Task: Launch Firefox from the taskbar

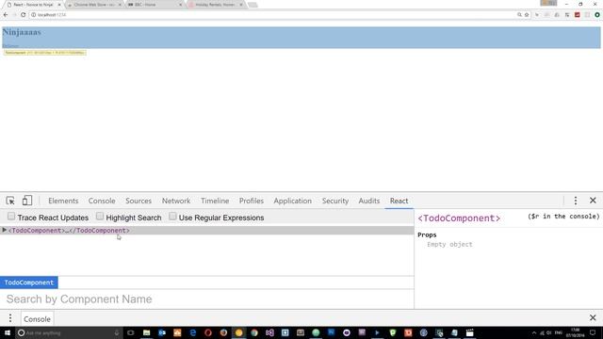Action: [223, 332]
